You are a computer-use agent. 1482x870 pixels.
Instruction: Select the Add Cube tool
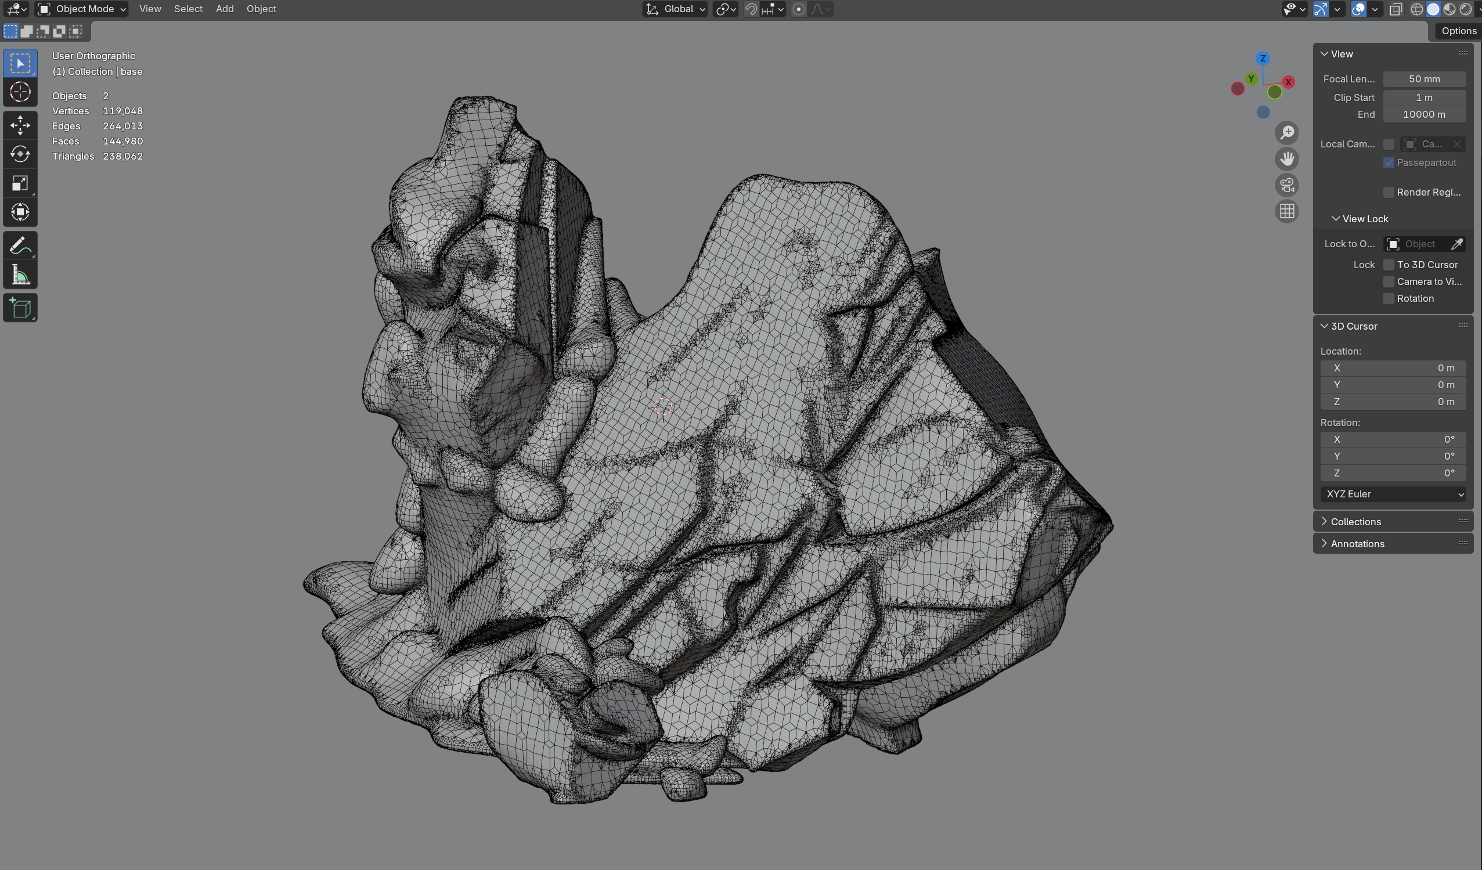[20, 308]
